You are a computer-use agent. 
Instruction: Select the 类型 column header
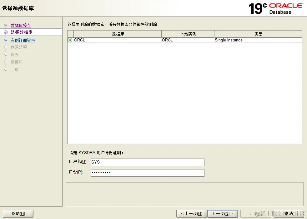click(x=258, y=34)
